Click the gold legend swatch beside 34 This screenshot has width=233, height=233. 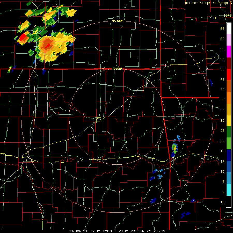pos(229,110)
